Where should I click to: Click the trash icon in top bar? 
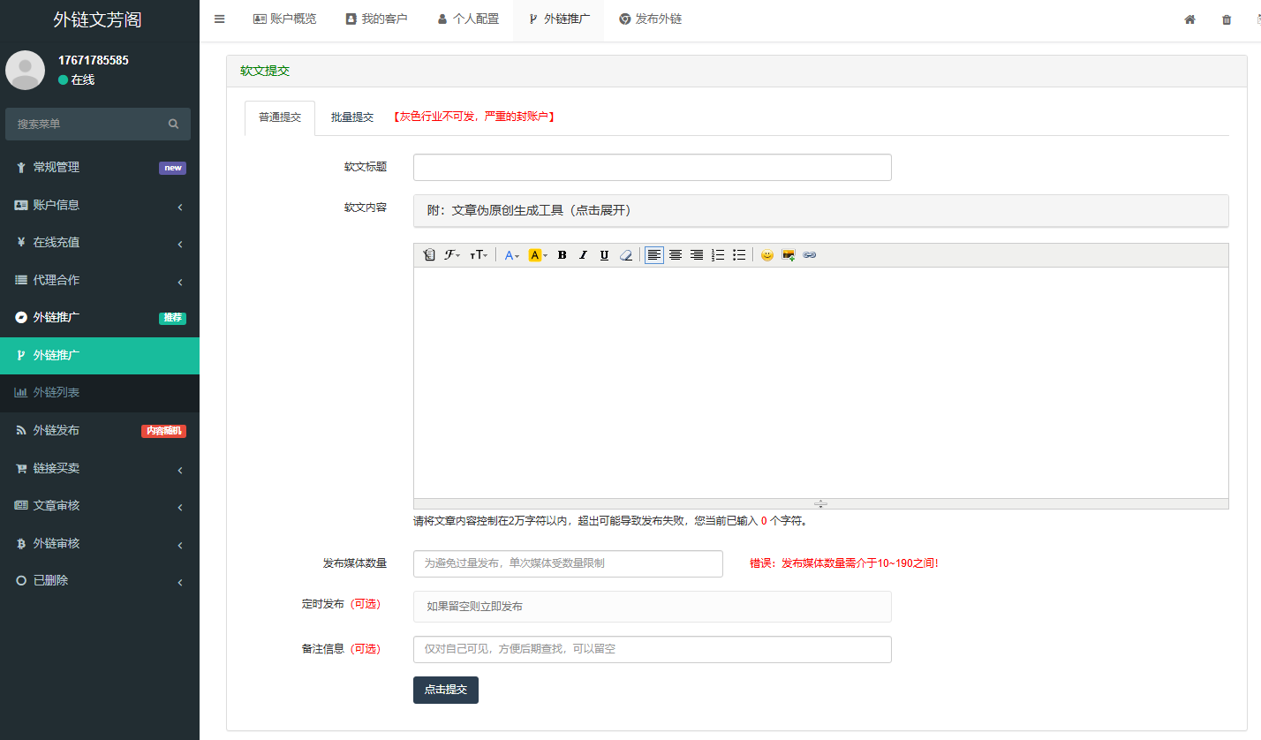1227,19
